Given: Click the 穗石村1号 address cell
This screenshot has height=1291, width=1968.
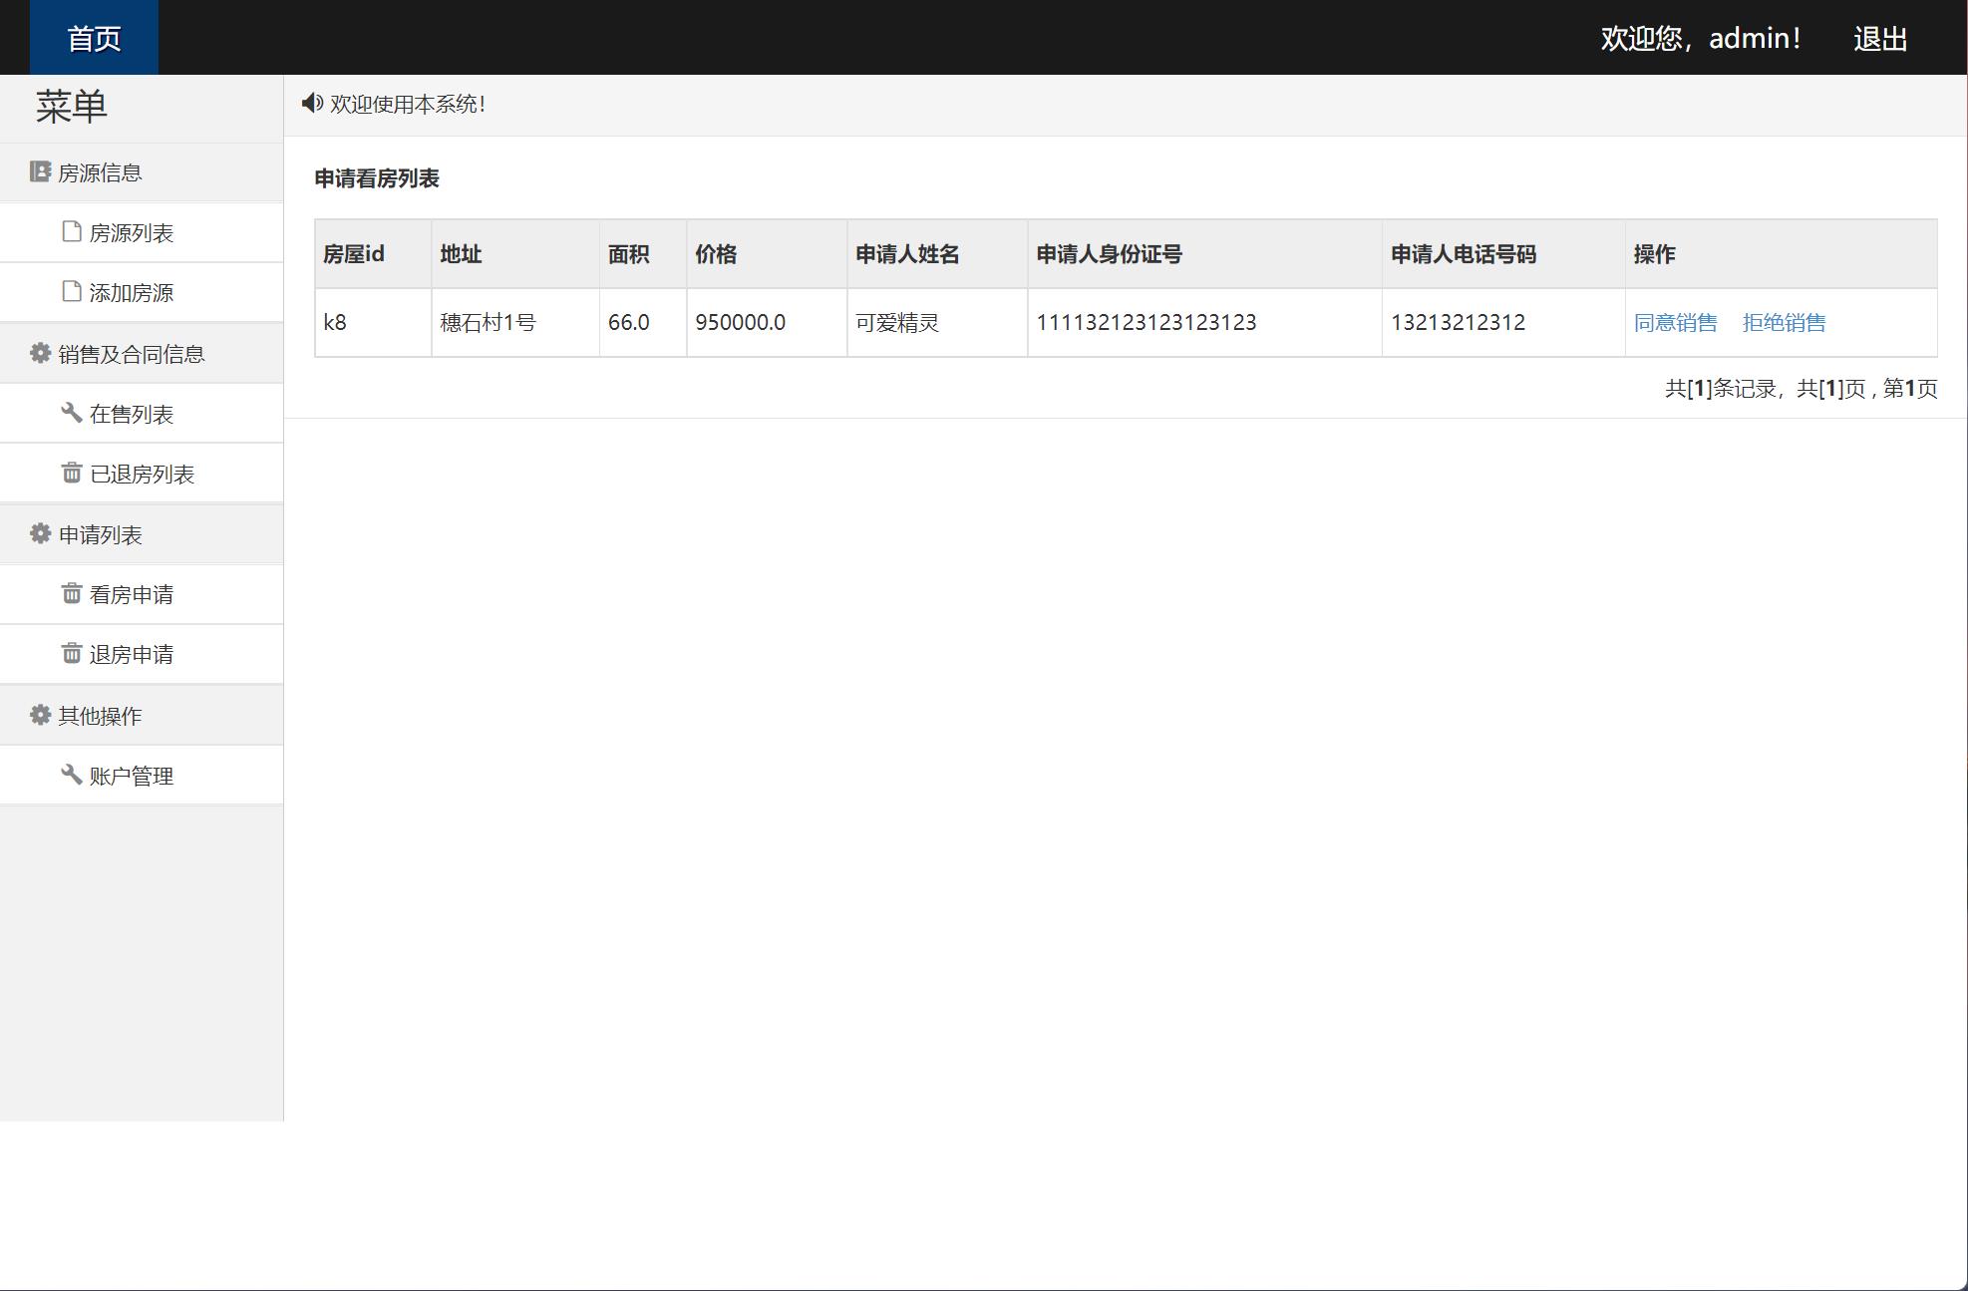Looking at the screenshot, I should 488,323.
